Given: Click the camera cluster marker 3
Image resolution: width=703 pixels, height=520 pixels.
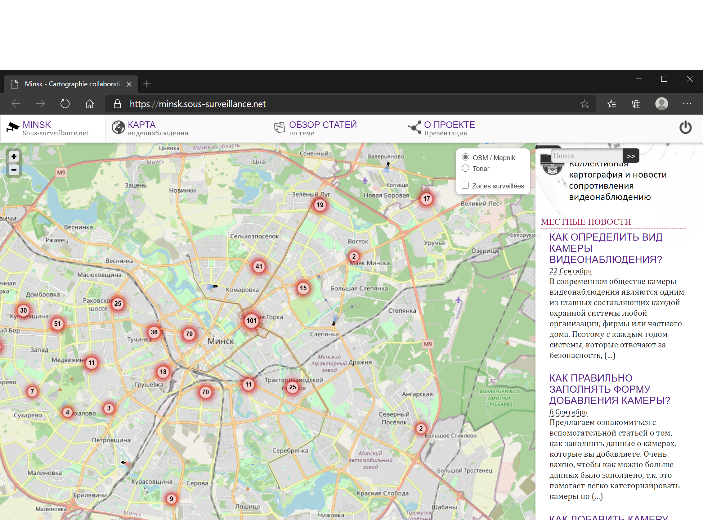Looking at the screenshot, I should [109, 408].
